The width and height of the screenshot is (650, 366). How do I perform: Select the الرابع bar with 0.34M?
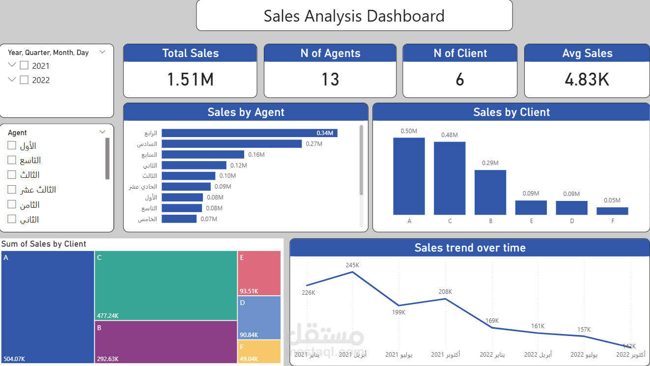[x=250, y=133]
